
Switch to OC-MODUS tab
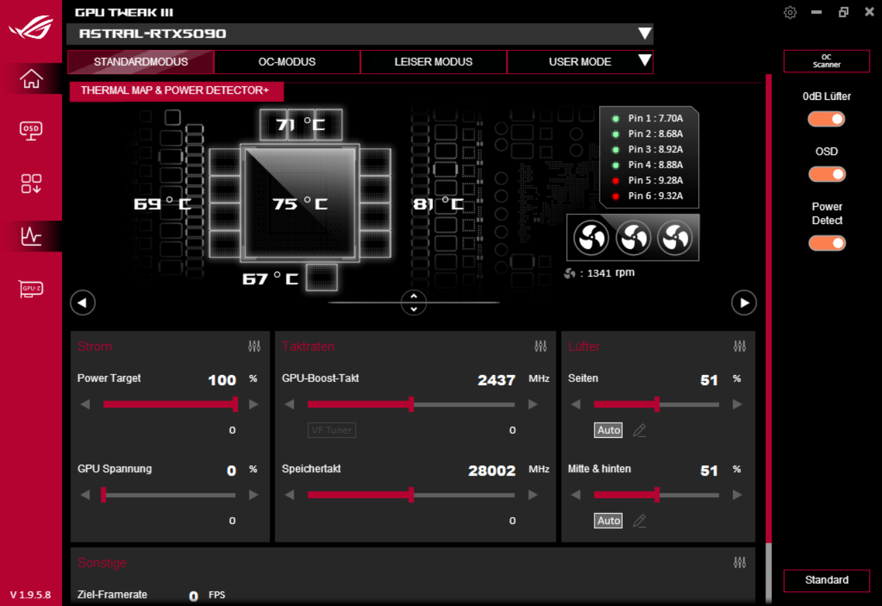(287, 61)
